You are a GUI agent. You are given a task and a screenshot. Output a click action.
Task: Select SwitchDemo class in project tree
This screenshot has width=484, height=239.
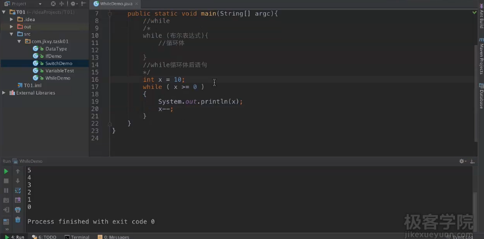point(58,63)
